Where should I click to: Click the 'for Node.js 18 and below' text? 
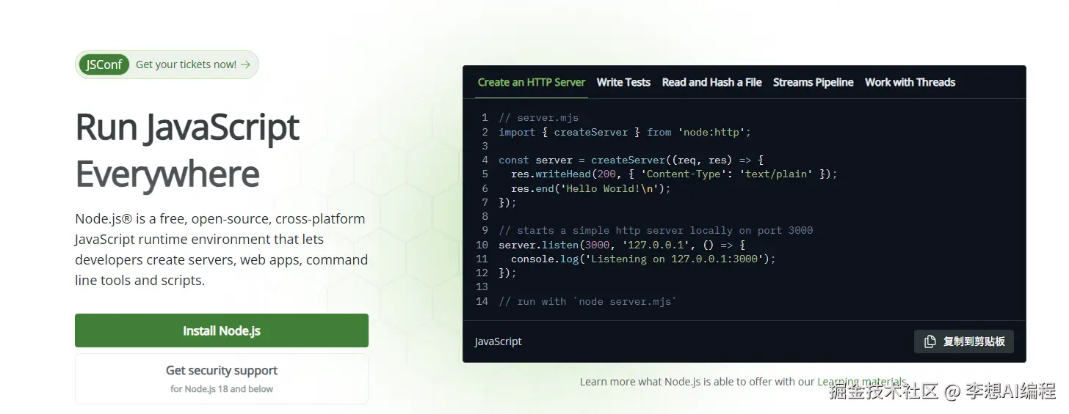(x=222, y=389)
